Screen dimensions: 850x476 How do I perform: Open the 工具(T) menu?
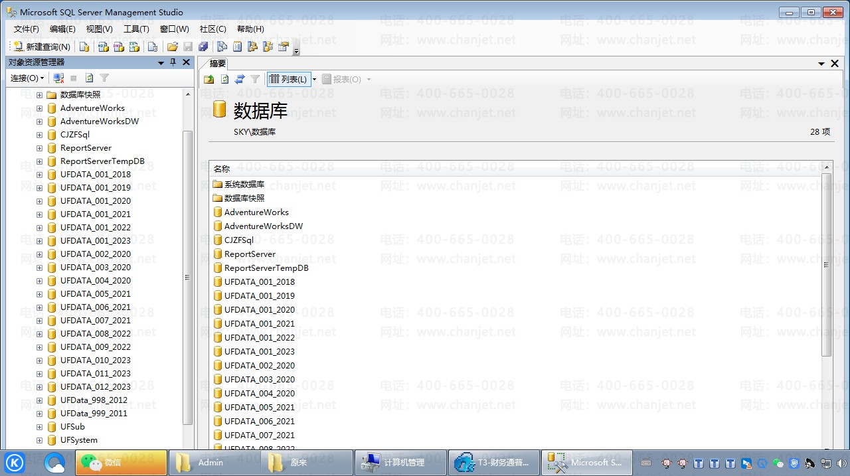click(x=136, y=29)
